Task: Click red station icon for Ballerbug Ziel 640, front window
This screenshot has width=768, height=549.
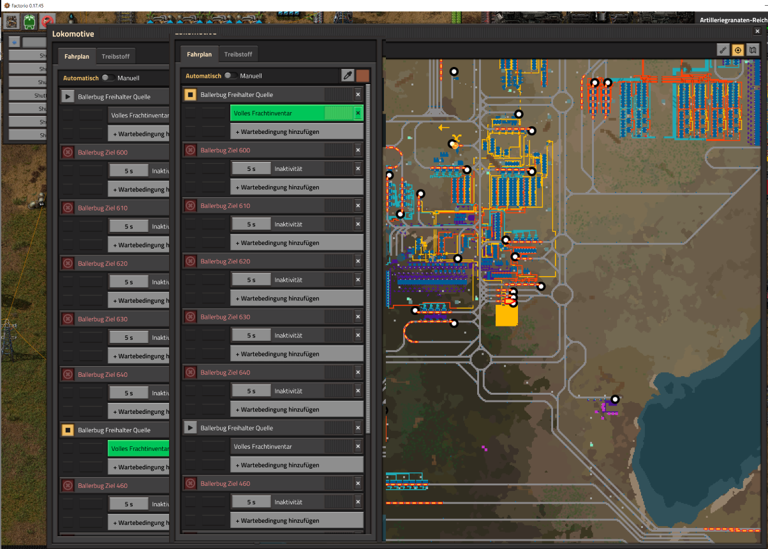Action: click(190, 372)
